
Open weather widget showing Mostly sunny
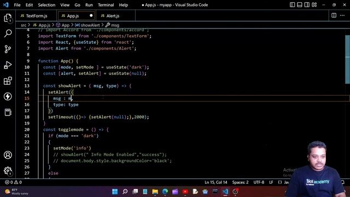point(17,192)
